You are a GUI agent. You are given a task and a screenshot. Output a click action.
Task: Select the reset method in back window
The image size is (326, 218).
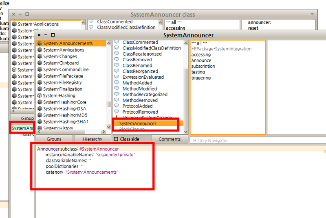pos(254,28)
